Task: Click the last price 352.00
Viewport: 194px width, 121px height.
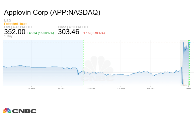Action: tap(15, 32)
